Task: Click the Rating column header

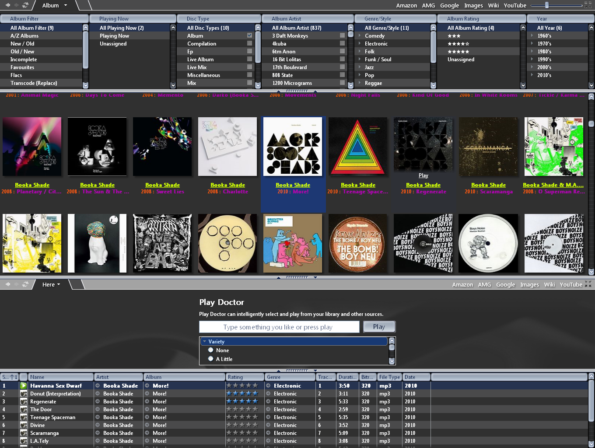Action: [x=245, y=377]
